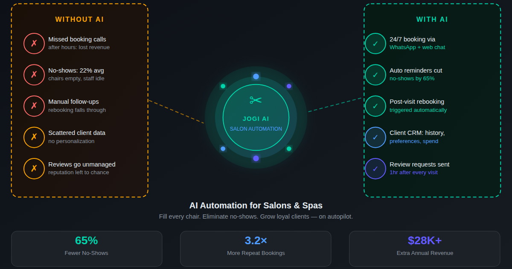Screen dimensions: 512x269
Task: Click the SALON AUTOMATION label
Action: point(256,129)
